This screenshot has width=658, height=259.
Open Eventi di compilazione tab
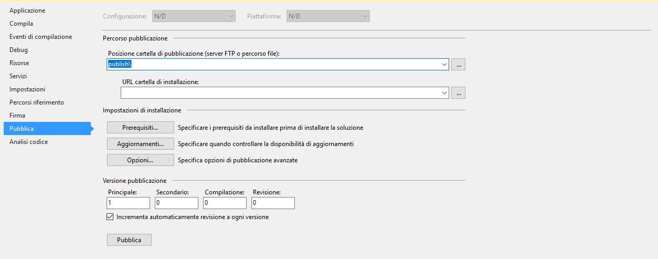click(40, 37)
